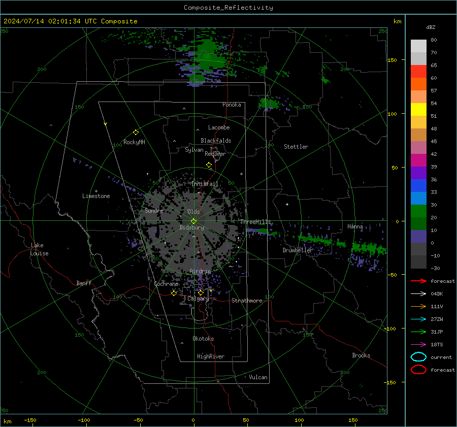The width and height of the screenshot is (457, 427).
Task: Click the yellow diamond marker below RedDeer
Action: [209, 165]
